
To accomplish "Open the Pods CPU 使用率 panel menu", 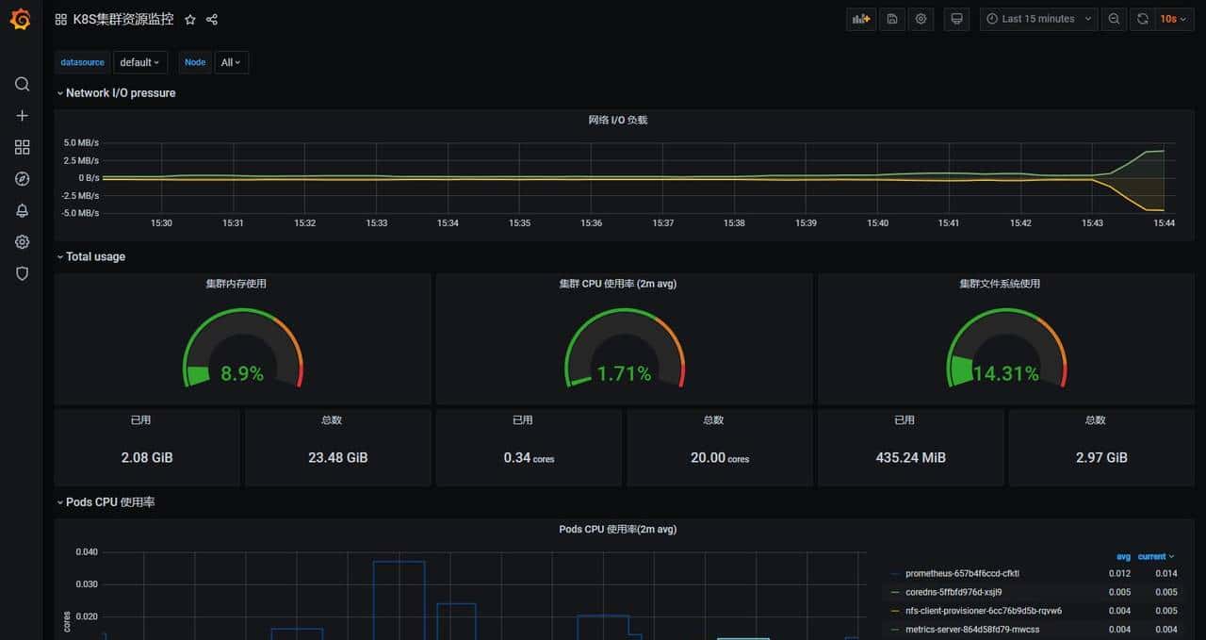I will (617, 529).
